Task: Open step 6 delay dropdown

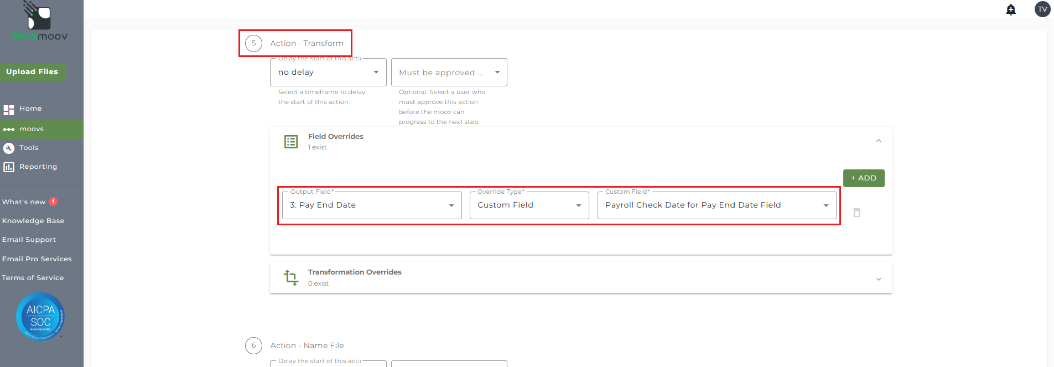Action: pos(328,363)
